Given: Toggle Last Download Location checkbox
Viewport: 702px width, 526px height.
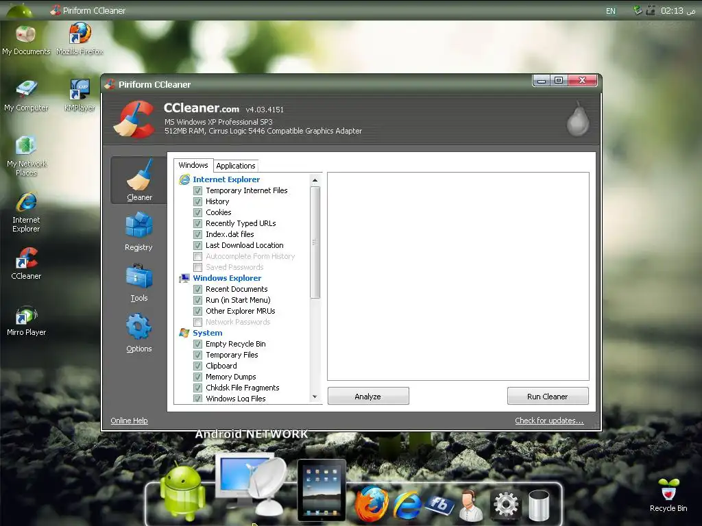Looking at the screenshot, I should (x=197, y=246).
